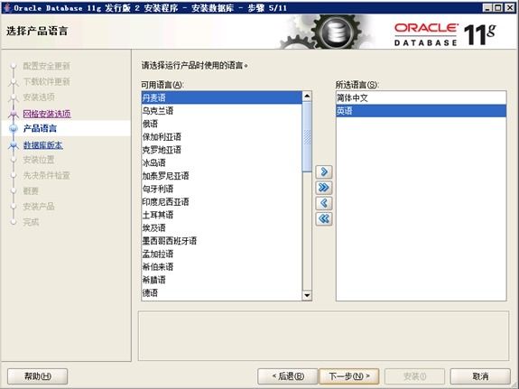519x389 pixels.
Task: Select 印度尼西亚语 in available languages
Action: (x=222, y=201)
